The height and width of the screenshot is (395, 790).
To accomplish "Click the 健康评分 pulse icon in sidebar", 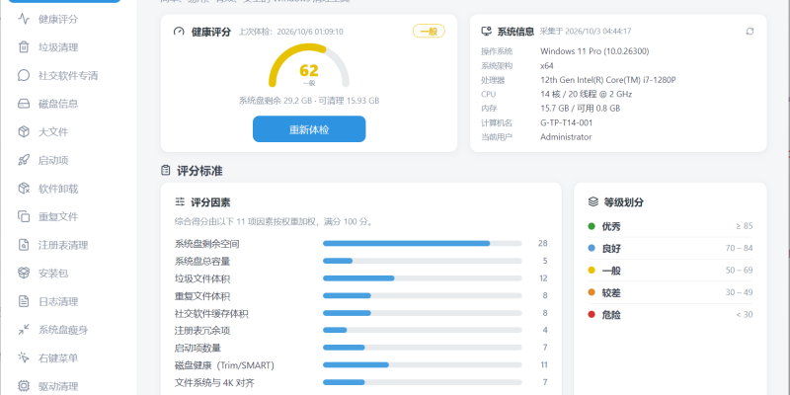I will 24,19.
